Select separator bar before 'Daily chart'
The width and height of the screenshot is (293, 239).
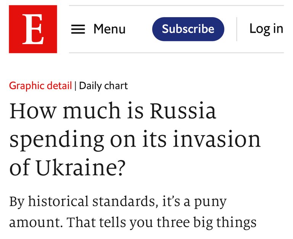pyautogui.click(x=76, y=86)
